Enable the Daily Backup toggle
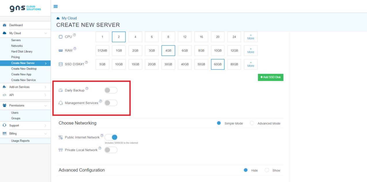The image size is (367, 182). click(111, 90)
